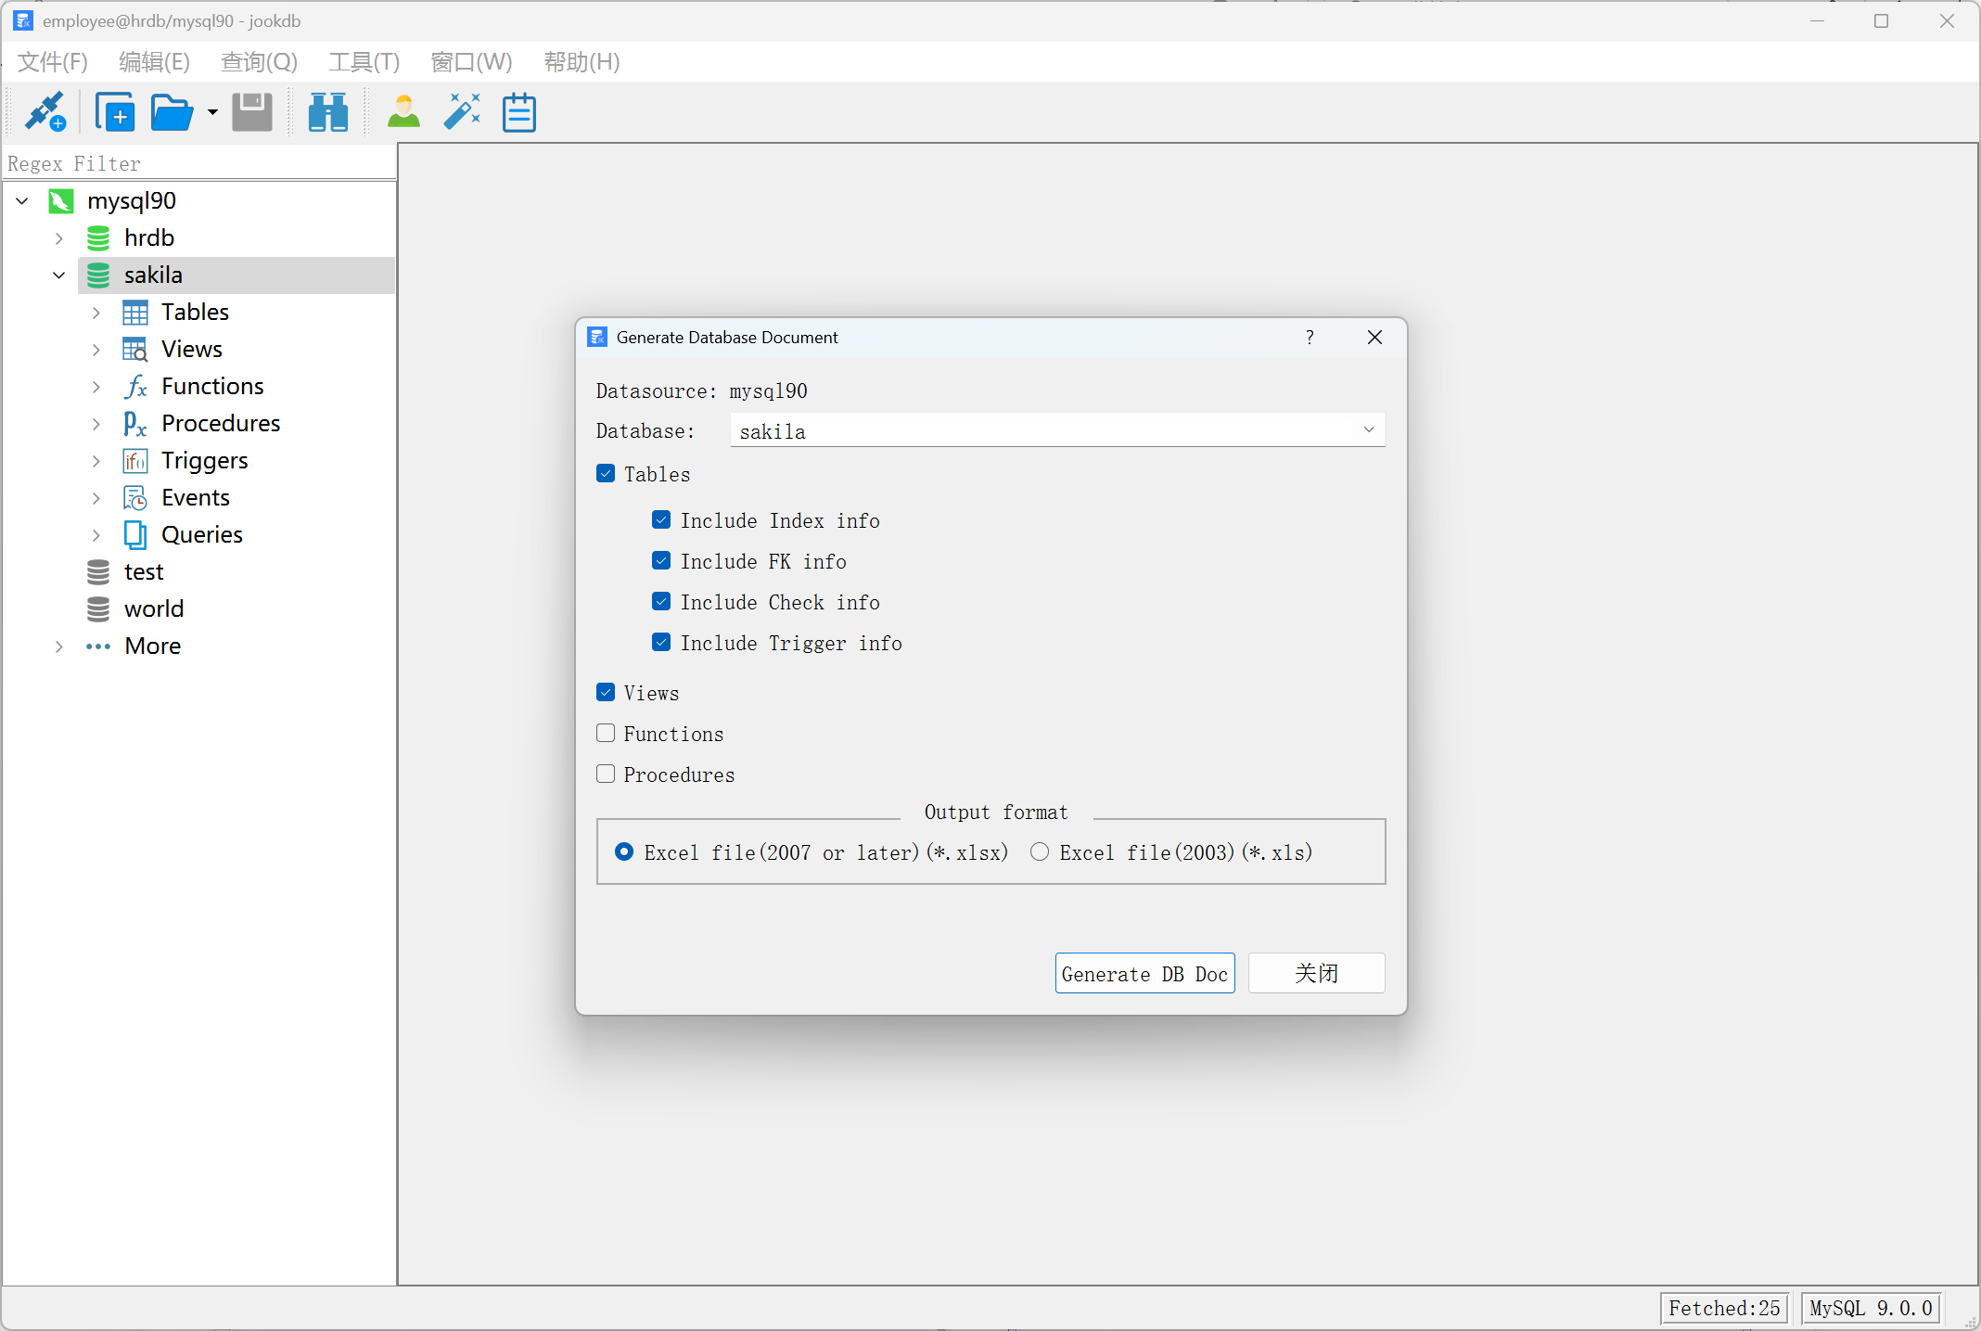Expand the hrdb database node
Viewport: 1981px width, 1331px height.
tap(59, 238)
